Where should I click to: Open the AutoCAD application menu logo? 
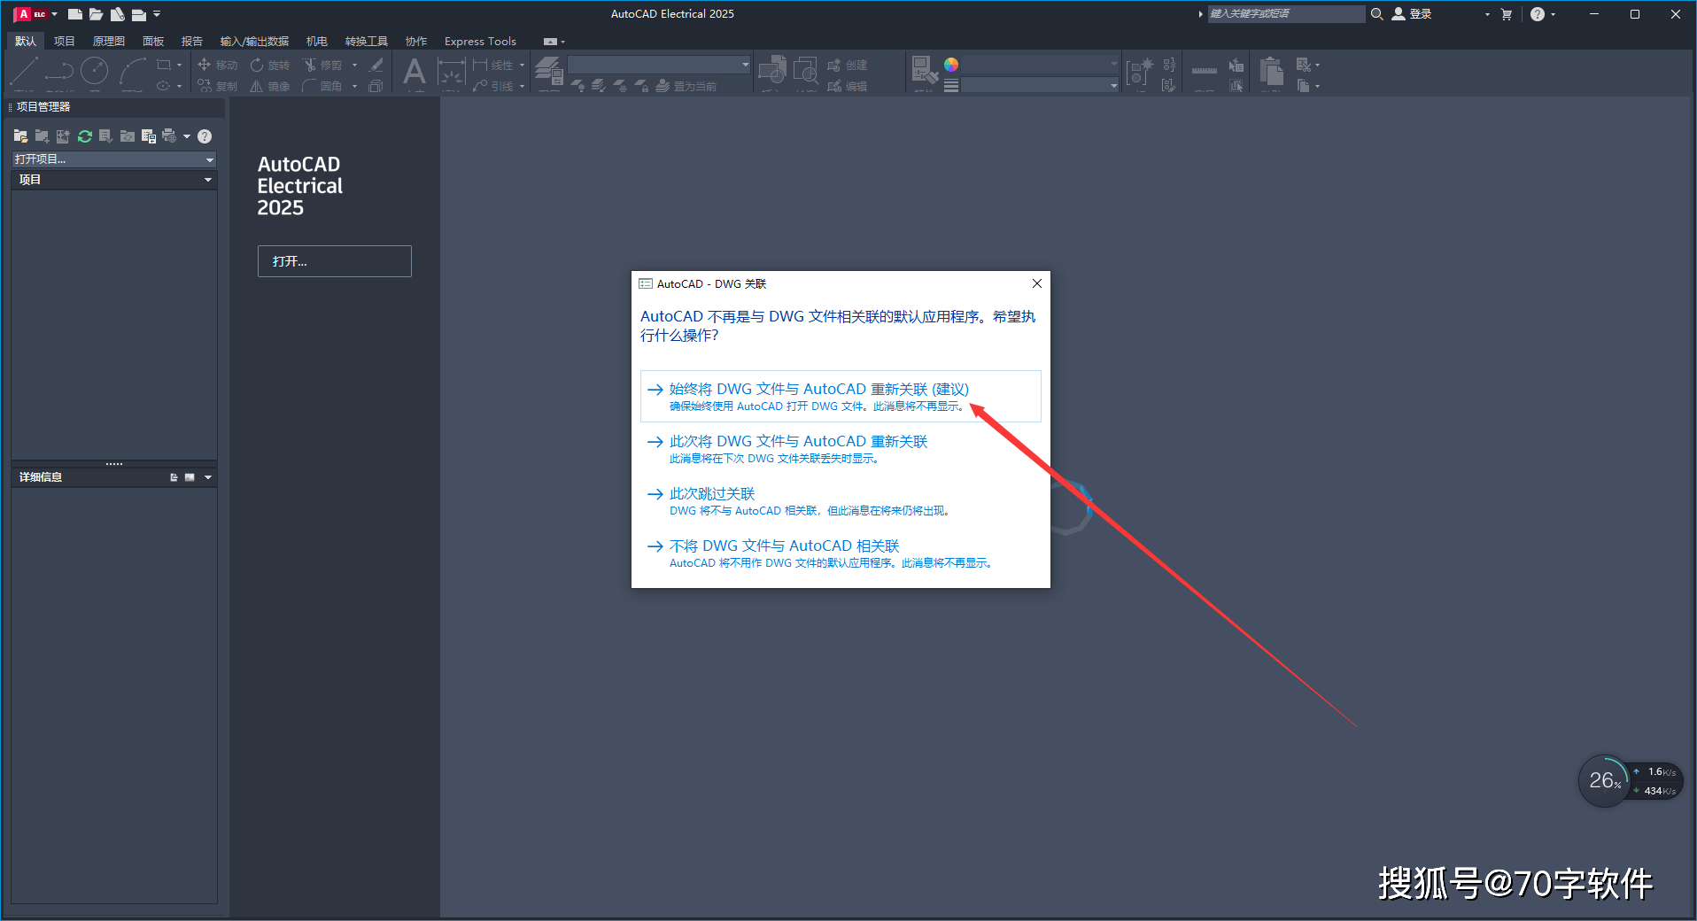30,14
